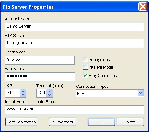Close the Ftp Server Properties dialog
149x132 pixels.
[x=143, y=7]
